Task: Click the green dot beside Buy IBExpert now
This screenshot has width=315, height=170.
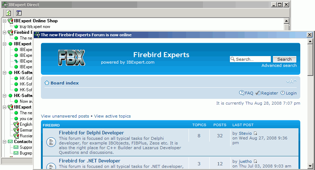Action: tap(16, 27)
